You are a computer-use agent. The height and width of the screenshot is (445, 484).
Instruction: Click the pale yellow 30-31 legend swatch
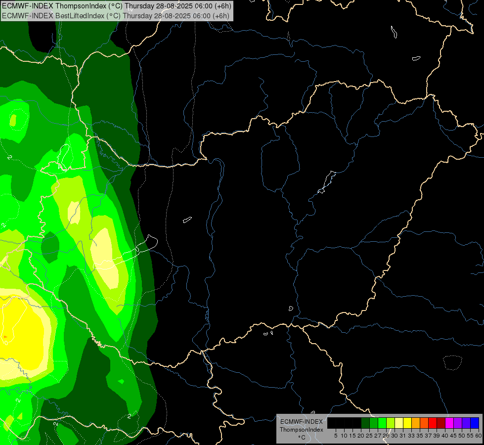coord(399,423)
